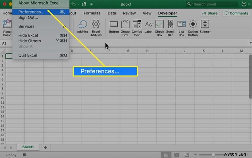252x158 pixels.
Task: Click the macro record icon beside Ready
Action: [x=24, y=155]
